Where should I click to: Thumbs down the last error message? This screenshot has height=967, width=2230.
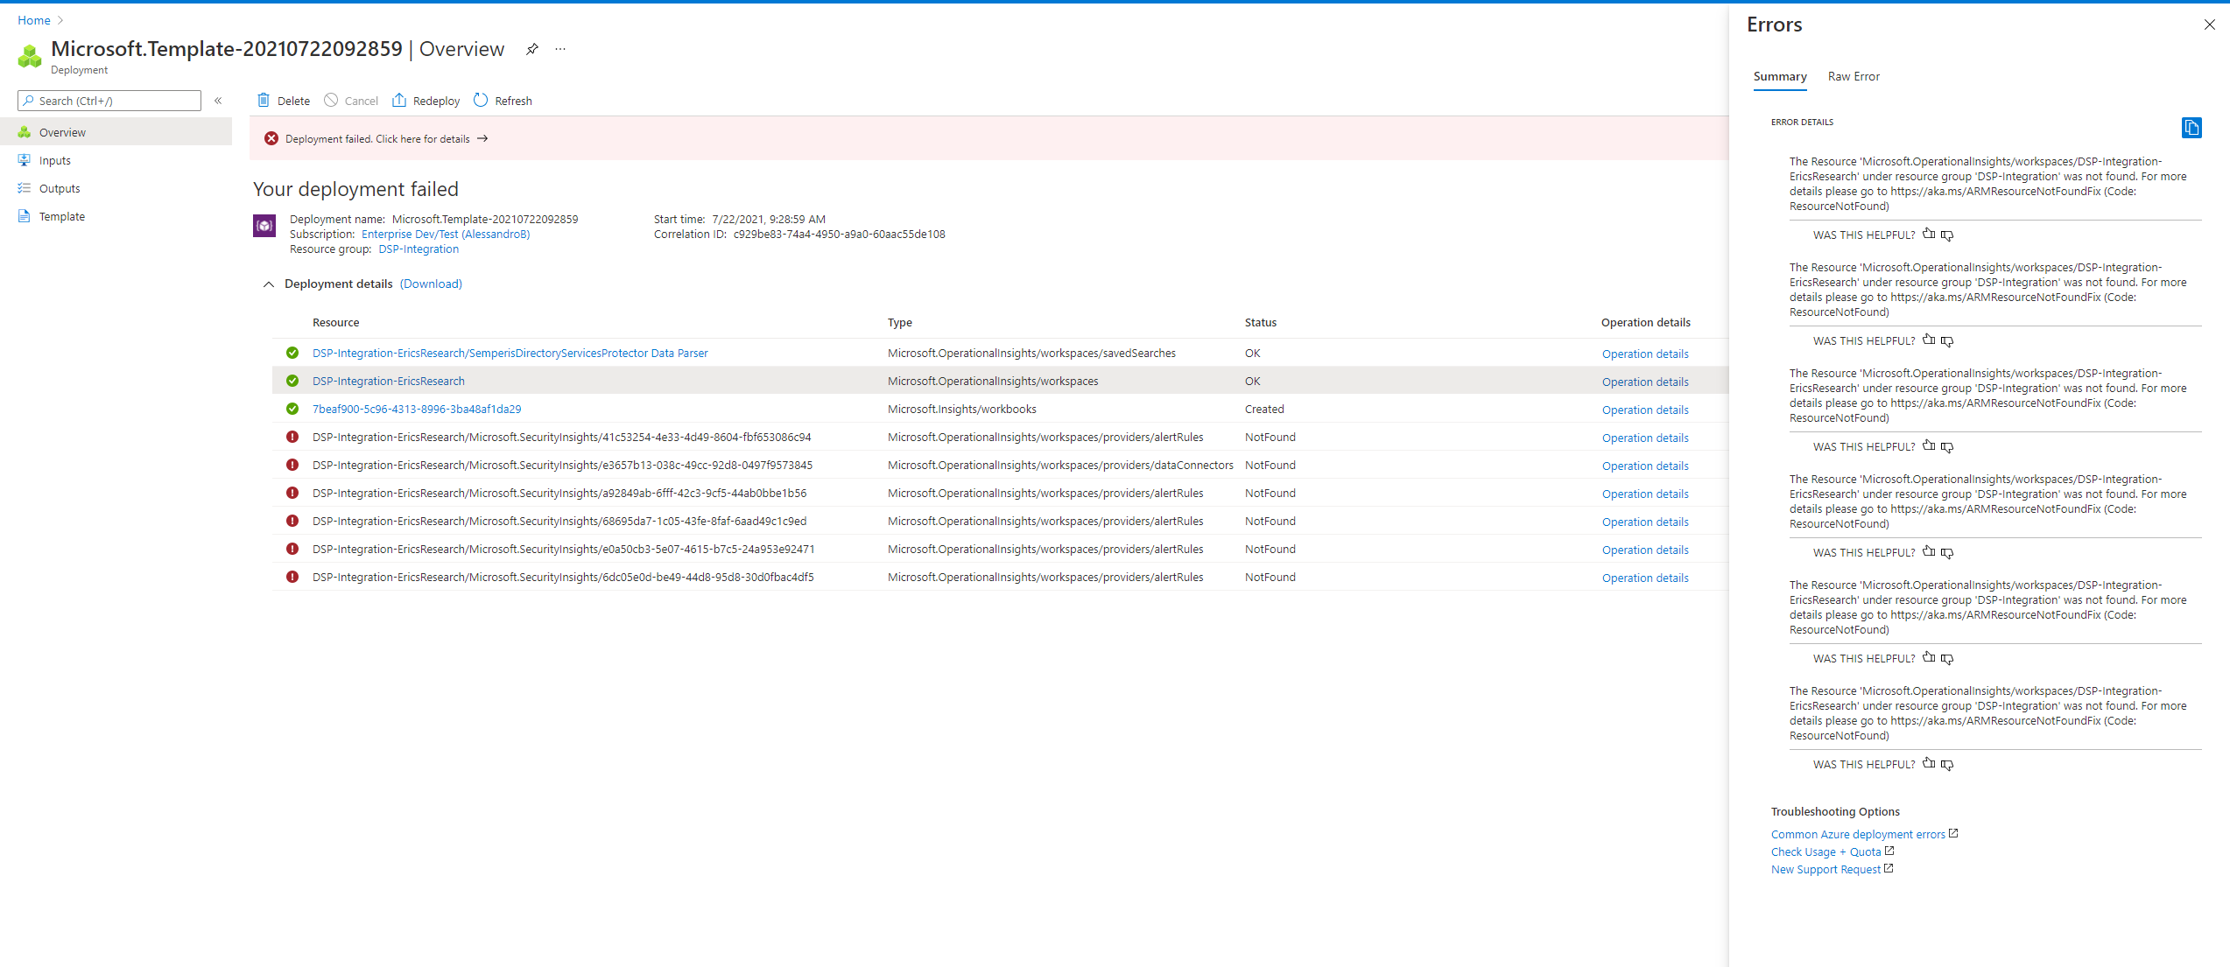click(x=1947, y=764)
